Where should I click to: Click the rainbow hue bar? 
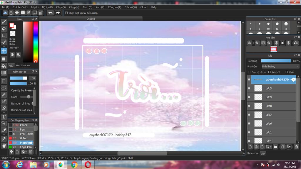(x=36, y=42)
